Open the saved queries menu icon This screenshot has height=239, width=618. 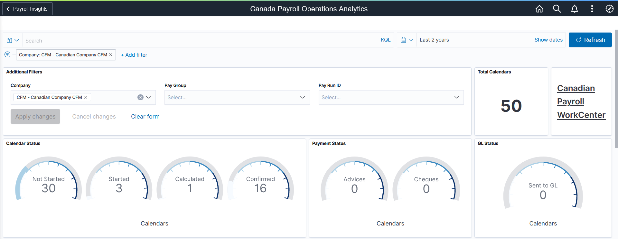(13, 40)
